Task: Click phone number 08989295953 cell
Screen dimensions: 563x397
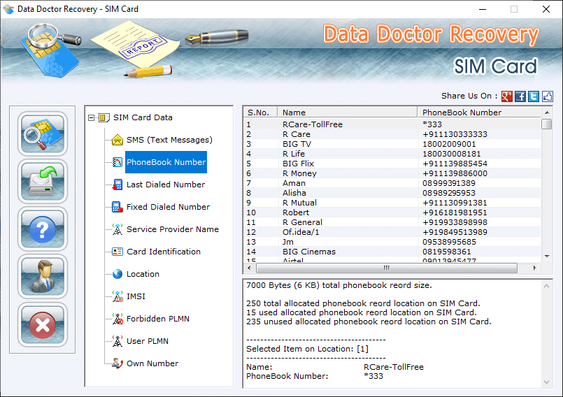Action: [x=449, y=193]
